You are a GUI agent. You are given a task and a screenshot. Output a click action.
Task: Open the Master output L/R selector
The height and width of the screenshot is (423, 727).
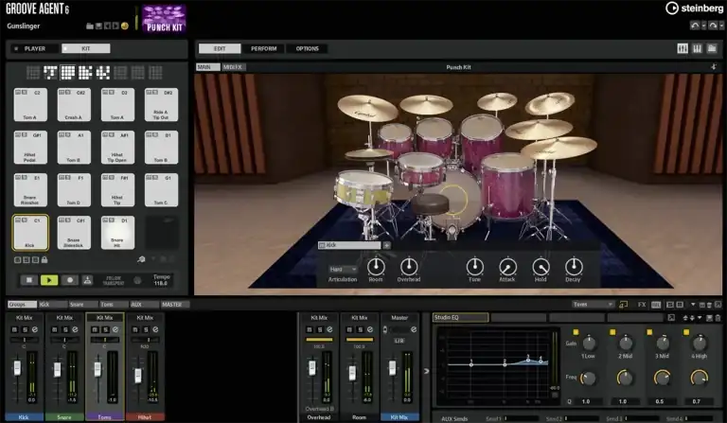click(399, 341)
